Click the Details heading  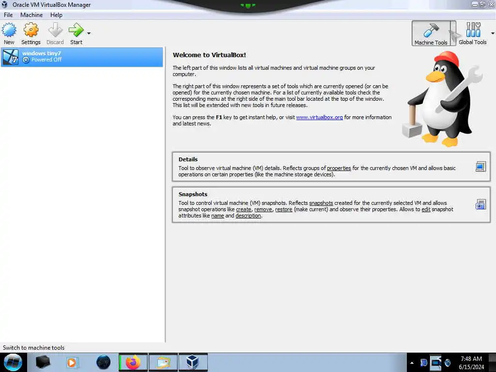click(188, 159)
